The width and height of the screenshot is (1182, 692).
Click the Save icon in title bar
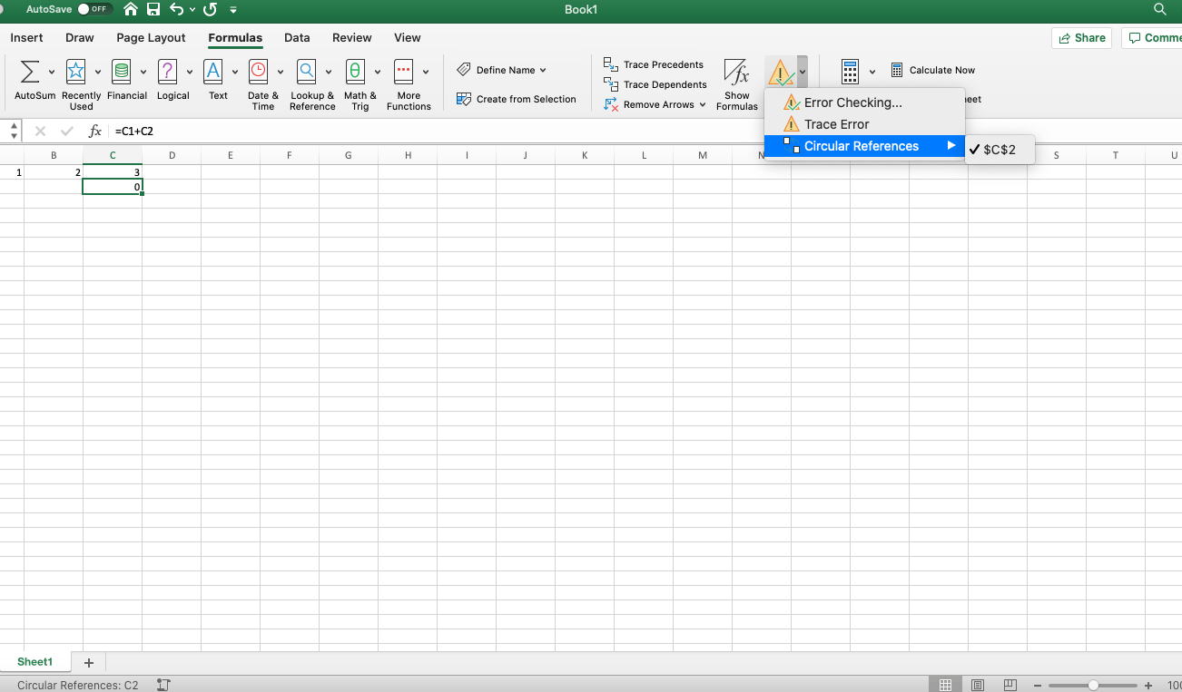(153, 10)
